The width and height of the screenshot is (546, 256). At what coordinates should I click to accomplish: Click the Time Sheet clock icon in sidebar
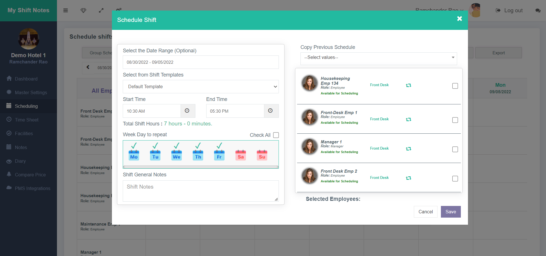[9, 120]
